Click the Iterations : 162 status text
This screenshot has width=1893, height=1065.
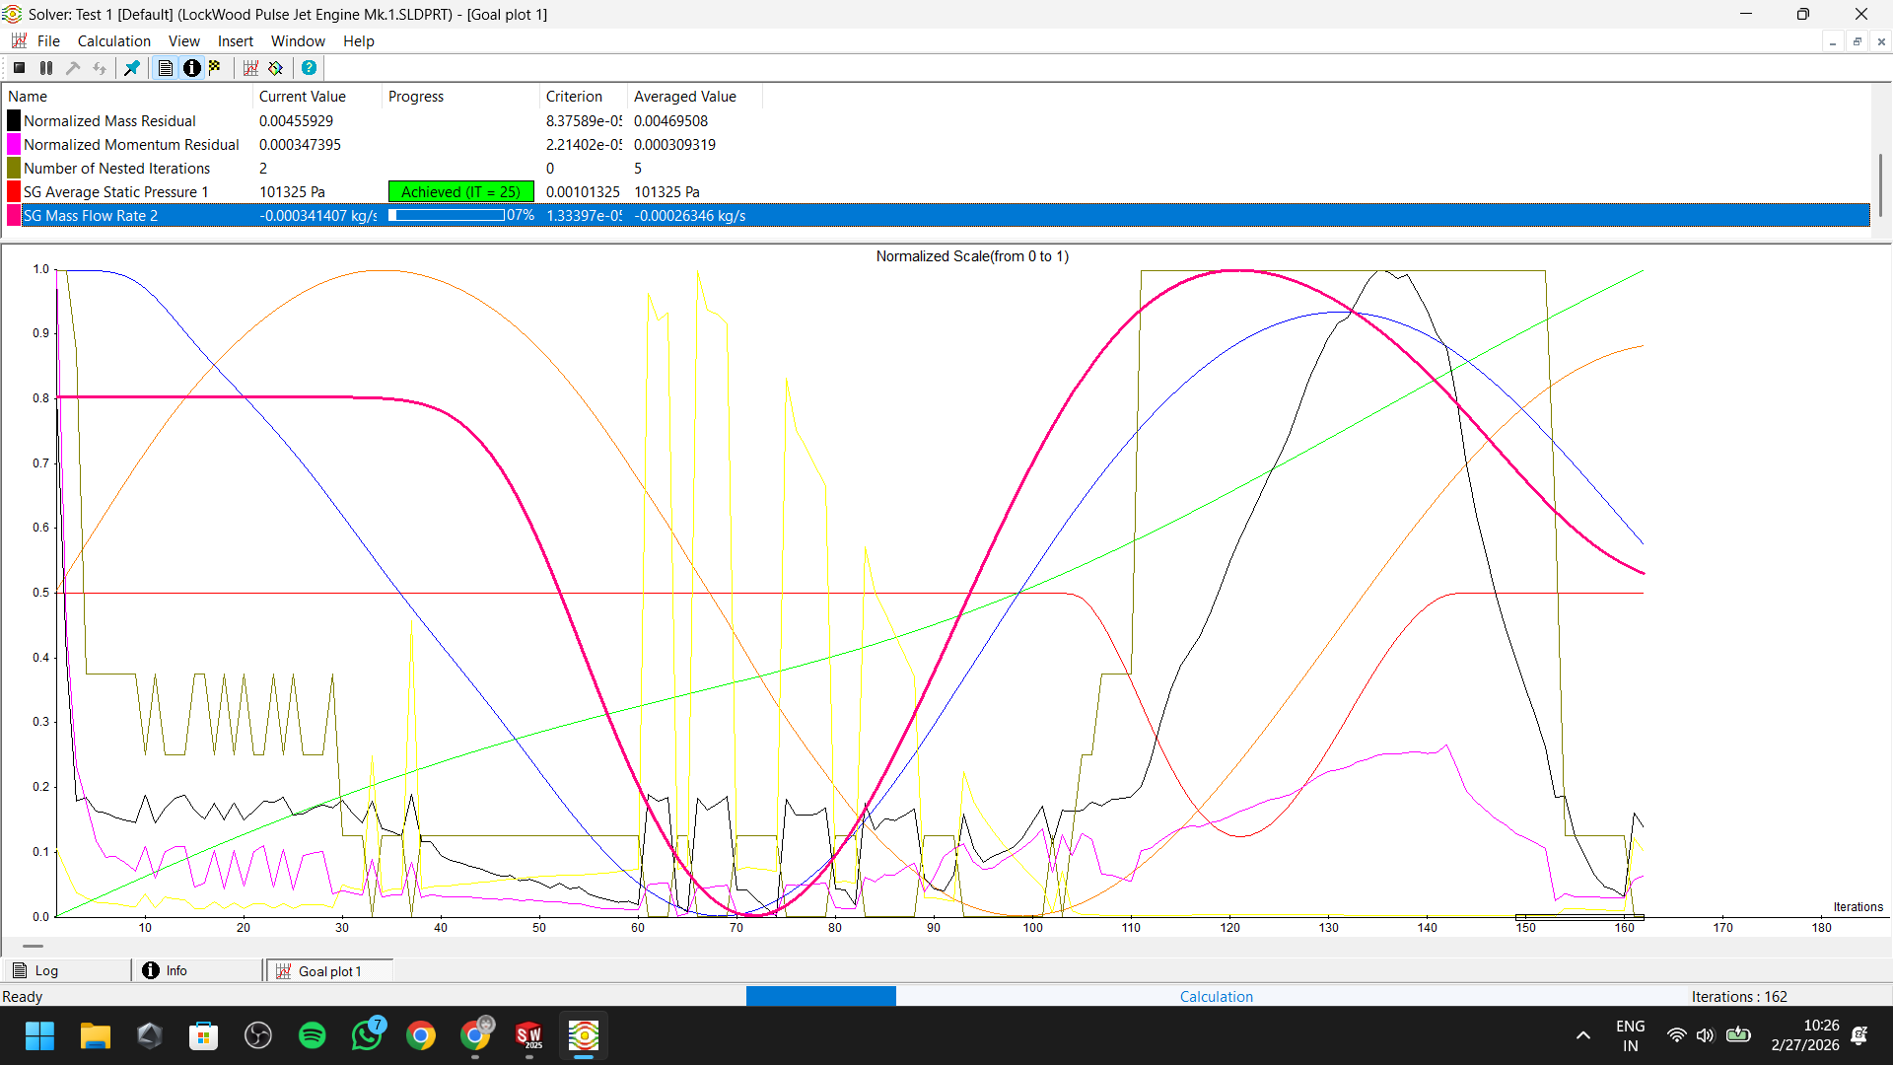pyautogui.click(x=1739, y=997)
